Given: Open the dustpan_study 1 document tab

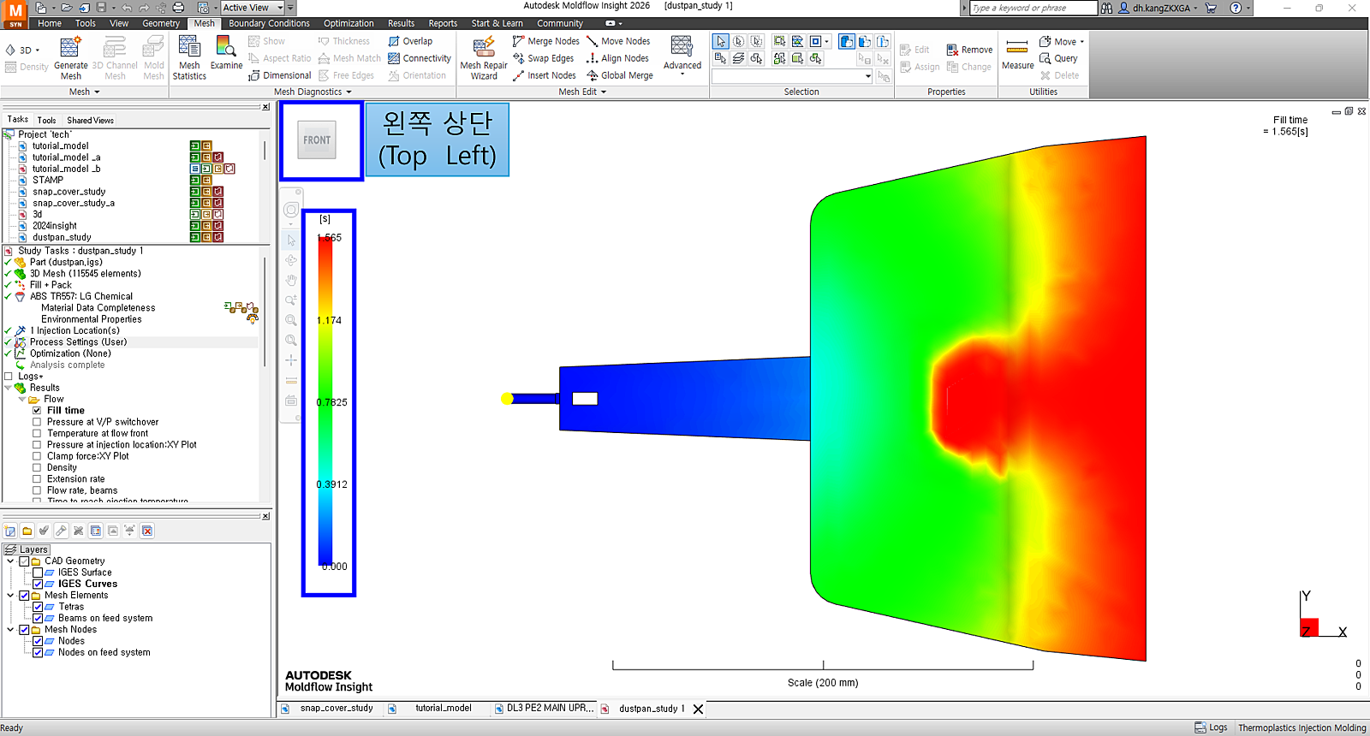Looking at the screenshot, I should coord(651,709).
